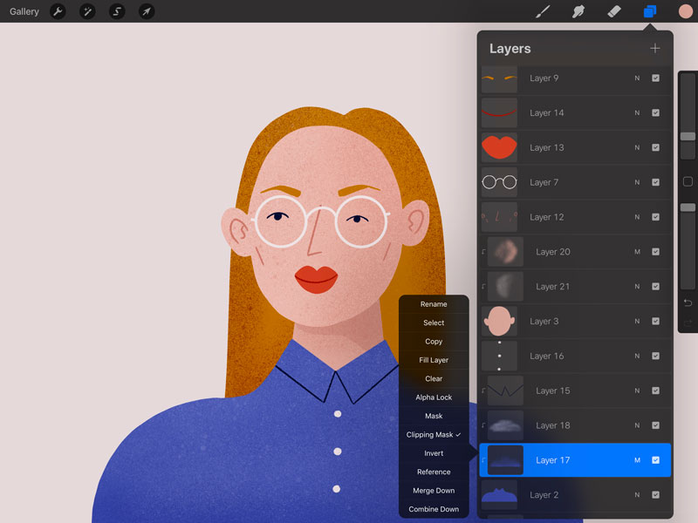Screen dimensions: 698x523
Task: Adjust the brush opacity slider handle
Action: tap(688, 207)
